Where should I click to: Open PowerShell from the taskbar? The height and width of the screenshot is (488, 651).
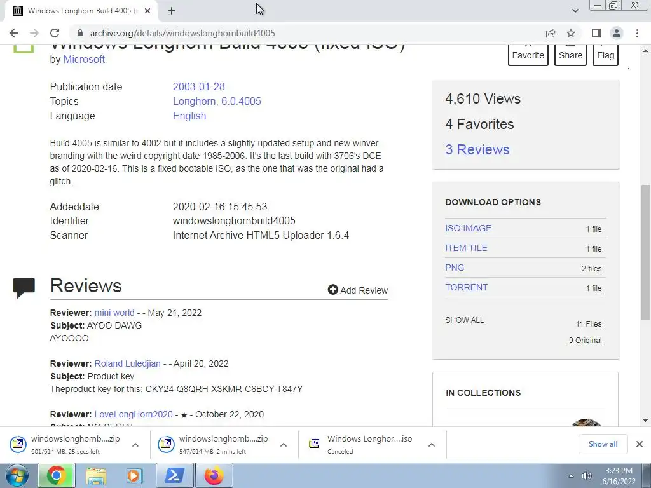[174, 475]
